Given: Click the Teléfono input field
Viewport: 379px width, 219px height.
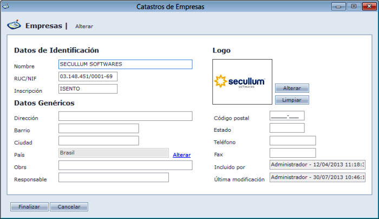Looking at the screenshot, I should pyautogui.click(x=292, y=141).
